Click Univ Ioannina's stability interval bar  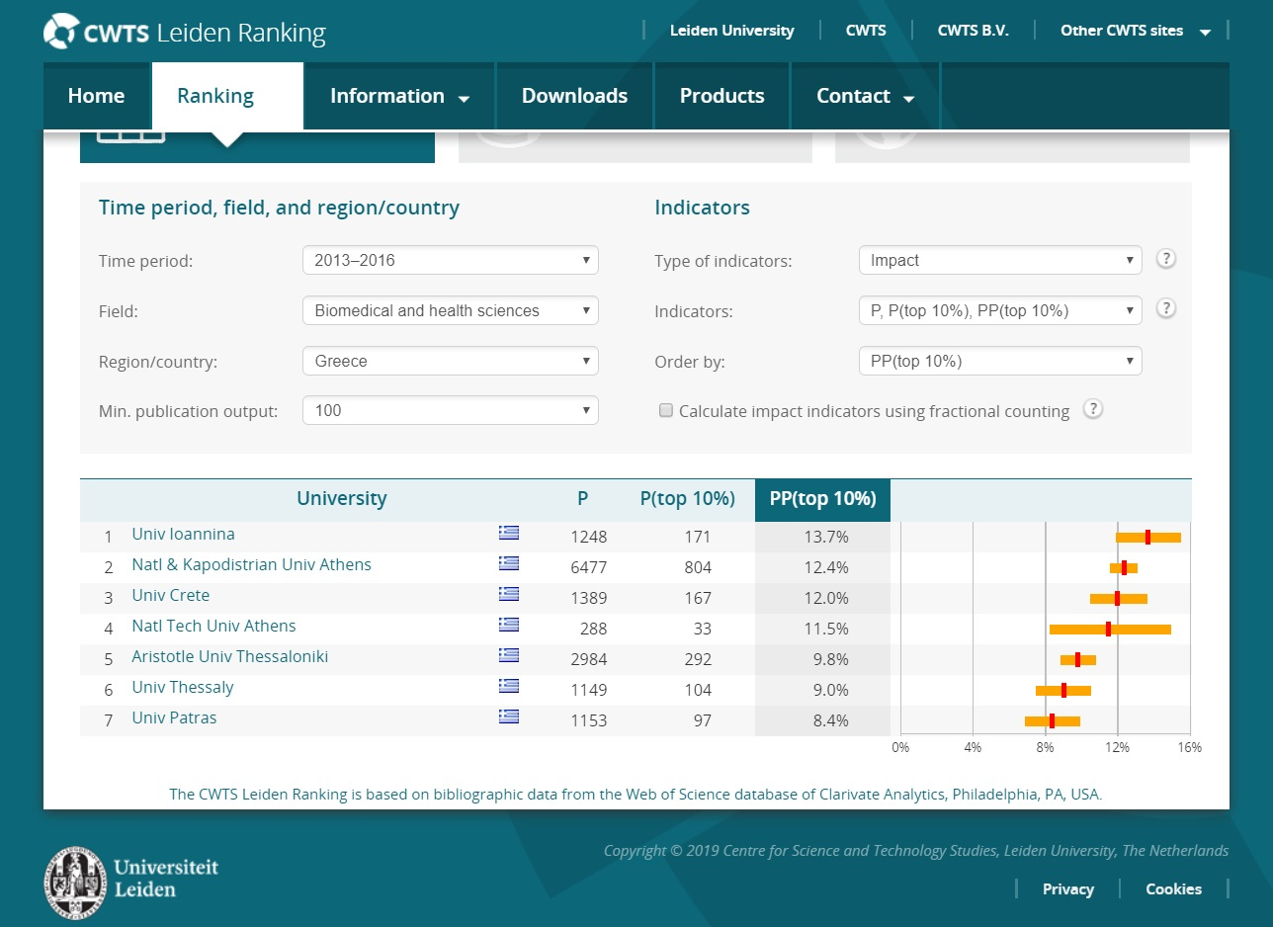point(1148,537)
